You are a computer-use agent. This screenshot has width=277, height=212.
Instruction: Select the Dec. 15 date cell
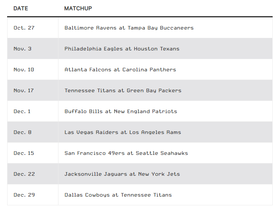click(x=24, y=153)
